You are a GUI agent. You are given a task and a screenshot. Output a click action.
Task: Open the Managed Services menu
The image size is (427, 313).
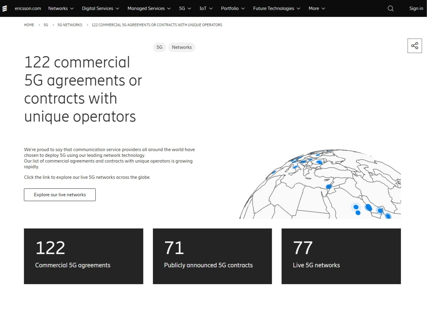coord(149,8)
